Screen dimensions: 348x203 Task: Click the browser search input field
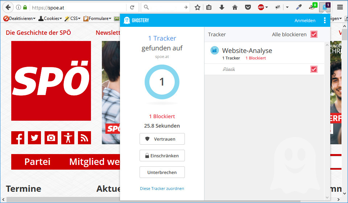point(166,7)
